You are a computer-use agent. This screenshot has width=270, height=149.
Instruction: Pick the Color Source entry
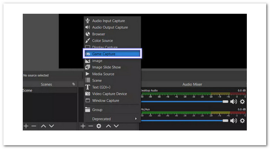tap(112, 41)
